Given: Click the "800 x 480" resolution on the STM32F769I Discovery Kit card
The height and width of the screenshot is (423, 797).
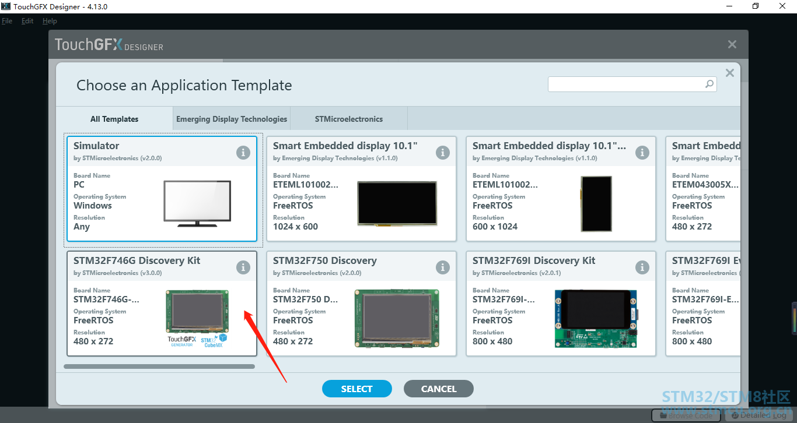Looking at the screenshot, I should coord(492,341).
